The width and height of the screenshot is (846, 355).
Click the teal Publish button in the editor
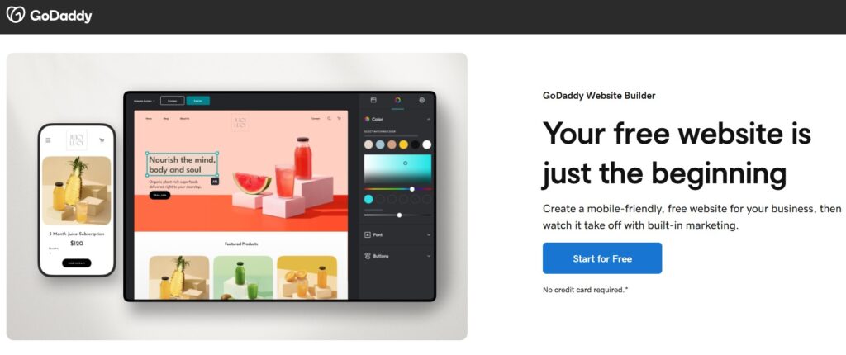click(198, 101)
